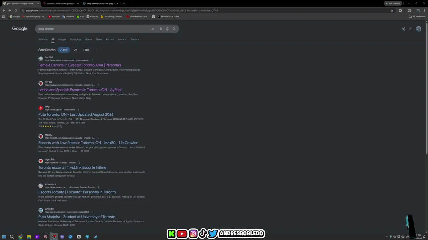Click the Chrome profile avatar in toolbar

coord(418,10)
